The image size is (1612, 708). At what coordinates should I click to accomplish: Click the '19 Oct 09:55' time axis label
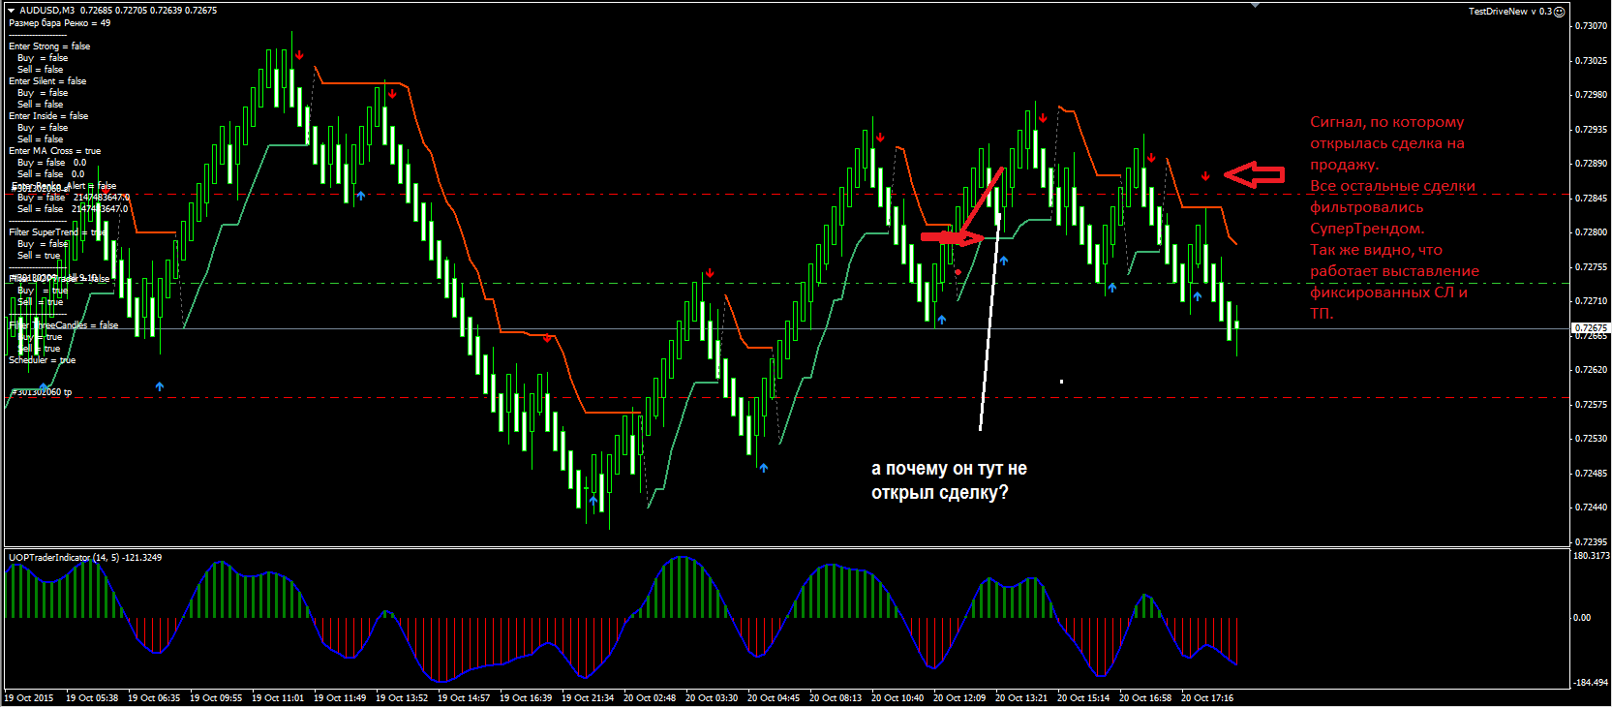(x=216, y=698)
